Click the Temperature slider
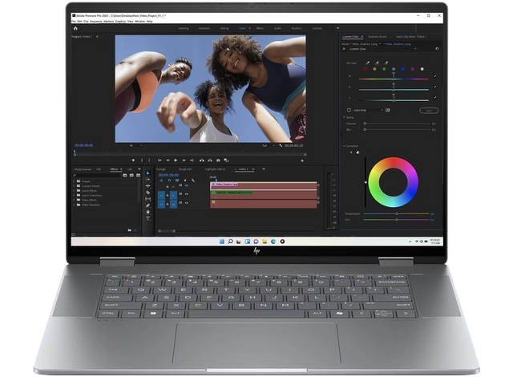Viewport: 513px width, 377px height. point(396,213)
